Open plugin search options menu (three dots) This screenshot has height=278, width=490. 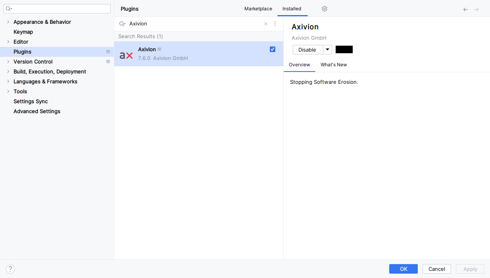(x=275, y=24)
